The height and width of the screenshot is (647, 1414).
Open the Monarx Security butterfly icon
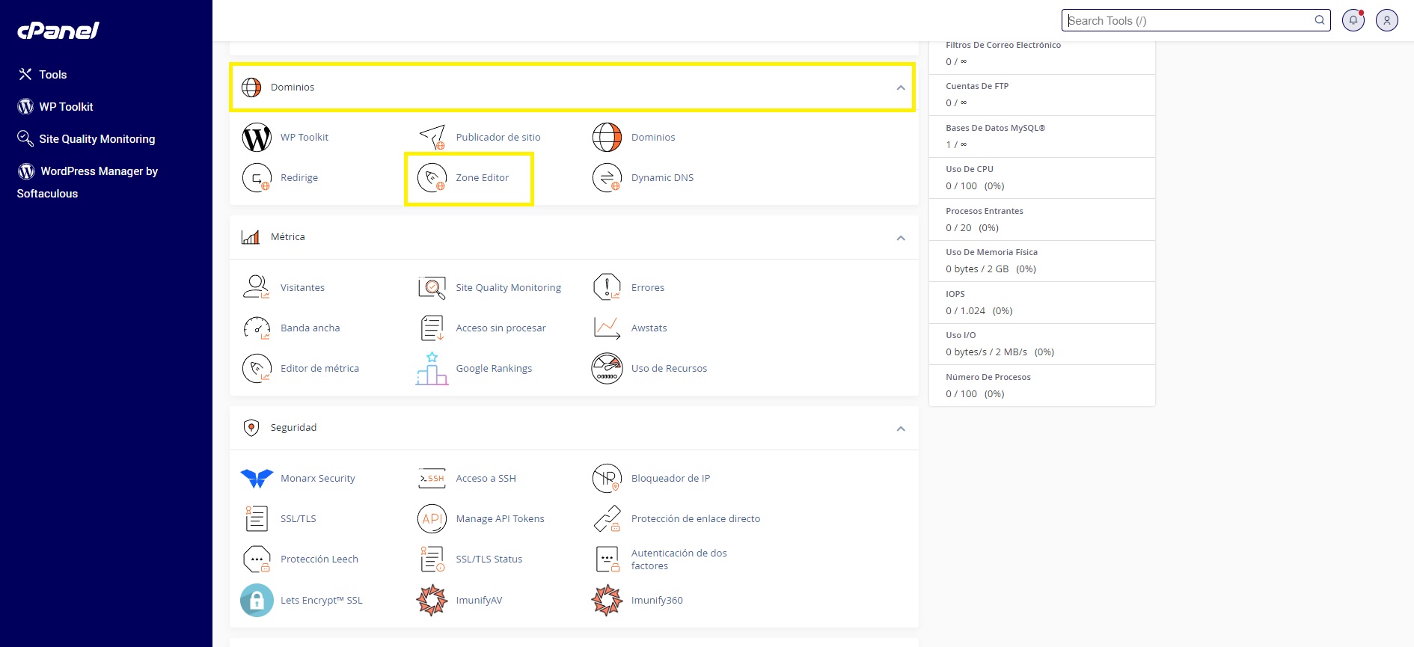click(257, 479)
